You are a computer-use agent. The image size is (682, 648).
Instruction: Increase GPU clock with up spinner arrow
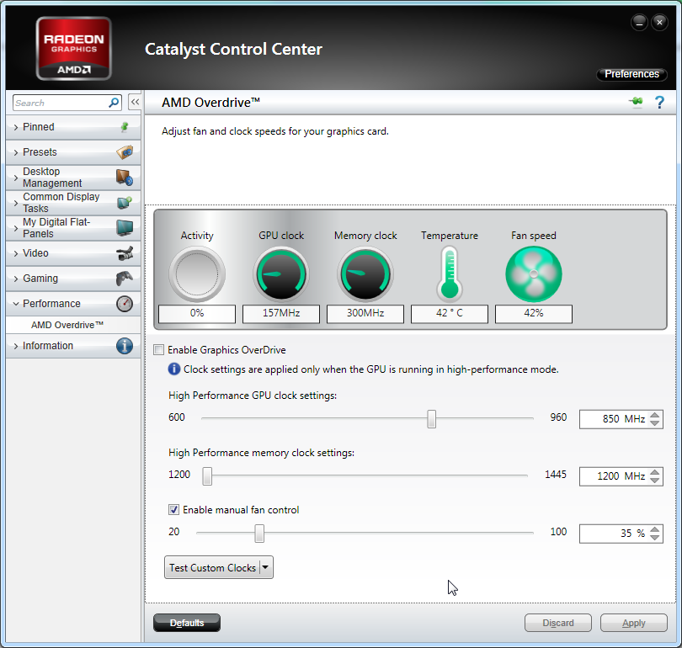click(x=654, y=415)
